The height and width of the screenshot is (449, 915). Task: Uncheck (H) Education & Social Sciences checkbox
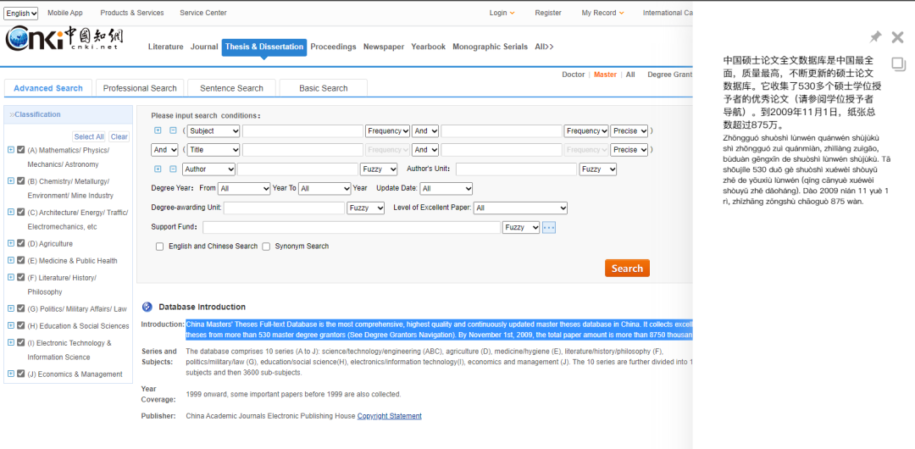point(21,325)
